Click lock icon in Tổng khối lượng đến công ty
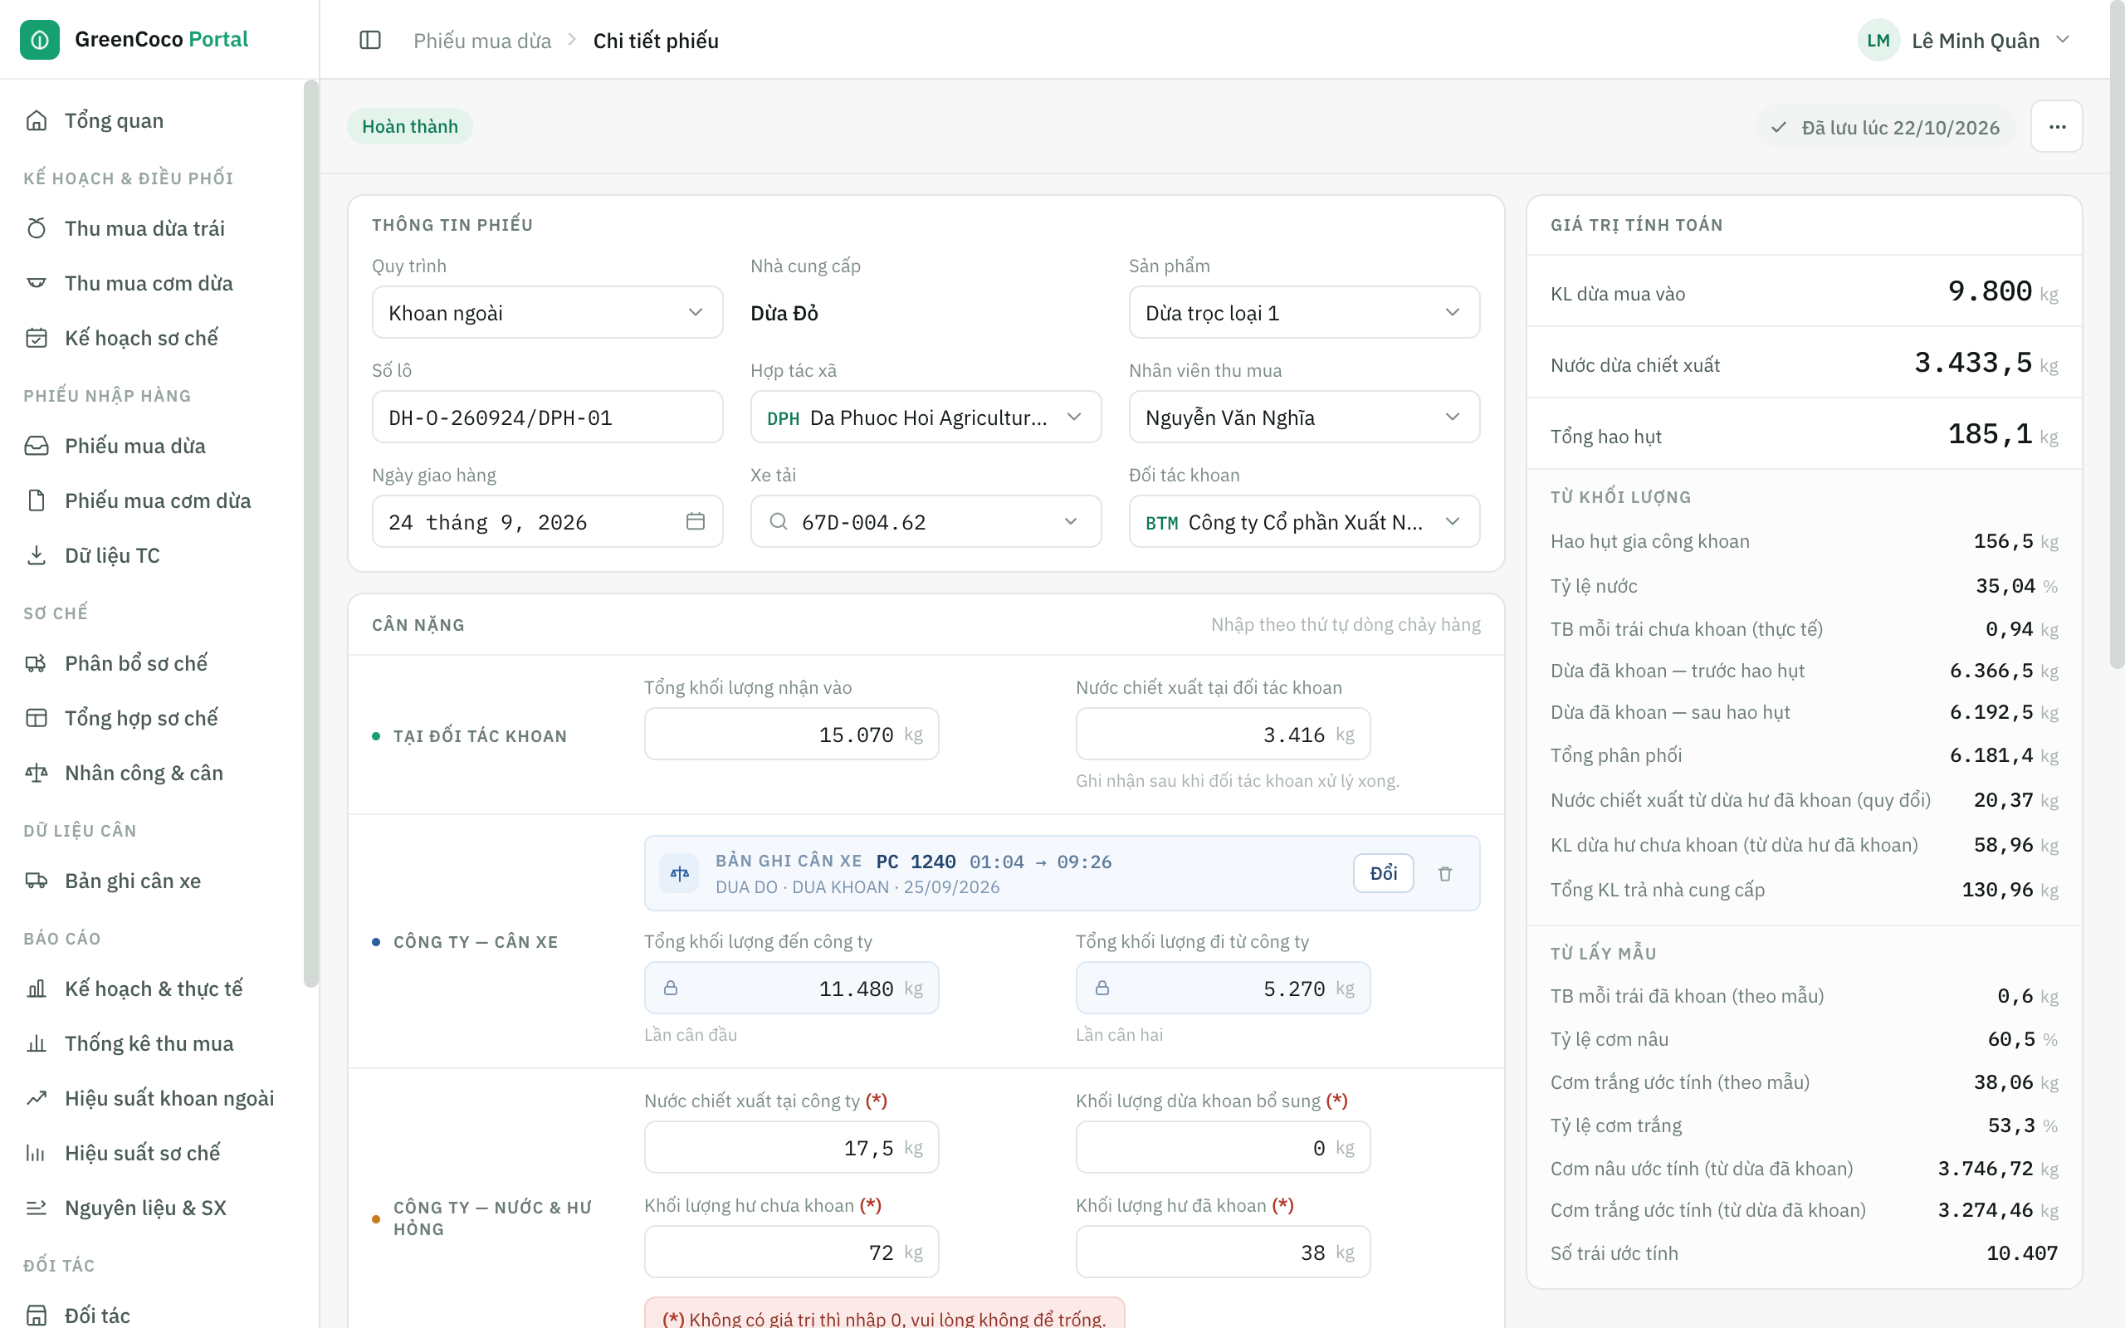2125x1328 pixels. pos(671,988)
